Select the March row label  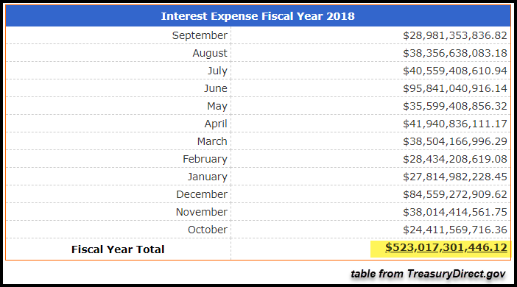click(212, 141)
